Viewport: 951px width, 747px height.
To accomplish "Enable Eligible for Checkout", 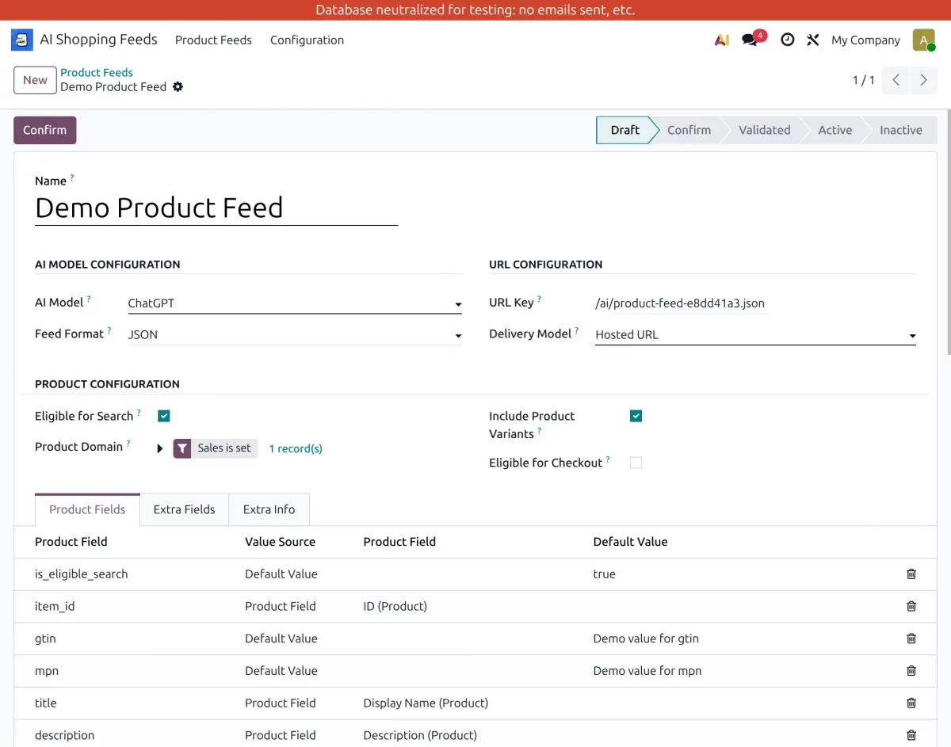I will [x=635, y=463].
